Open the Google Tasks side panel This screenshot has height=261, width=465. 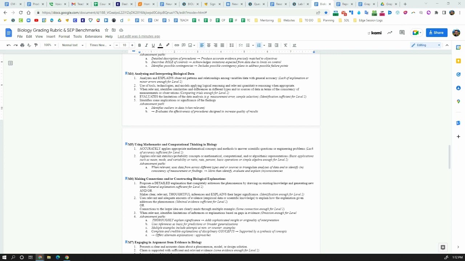point(458,74)
